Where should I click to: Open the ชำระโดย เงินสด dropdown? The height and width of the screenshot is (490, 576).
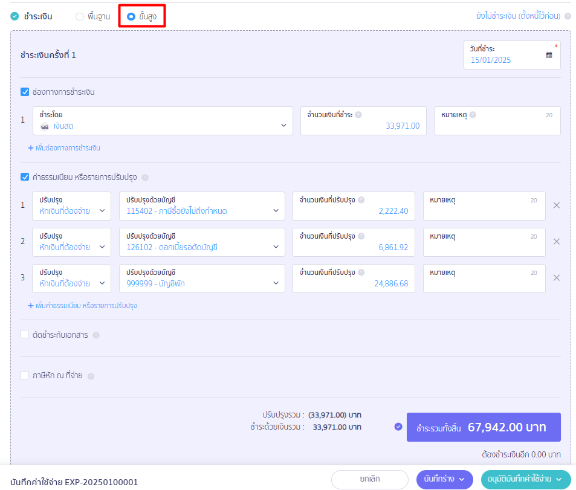click(163, 121)
